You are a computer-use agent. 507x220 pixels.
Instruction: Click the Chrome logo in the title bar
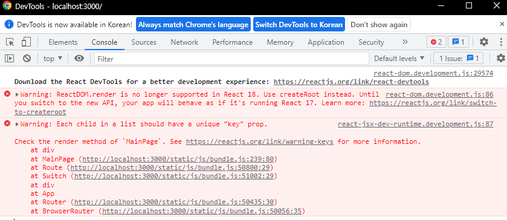[7, 5]
